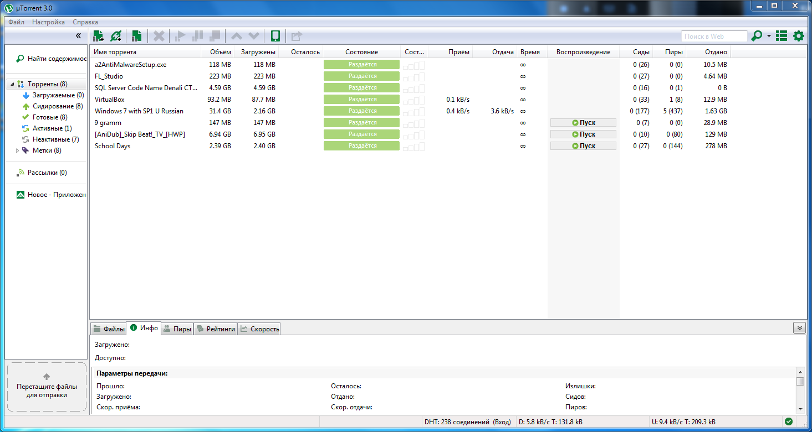Move torrent down the queue
This screenshot has width=812, height=432.
click(x=254, y=36)
